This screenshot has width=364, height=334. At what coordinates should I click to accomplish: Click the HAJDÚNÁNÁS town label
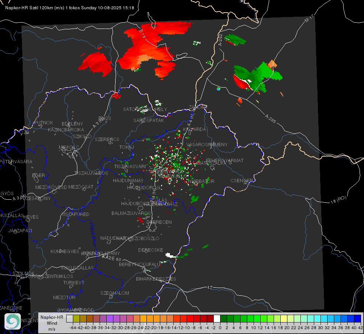[128, 180]
